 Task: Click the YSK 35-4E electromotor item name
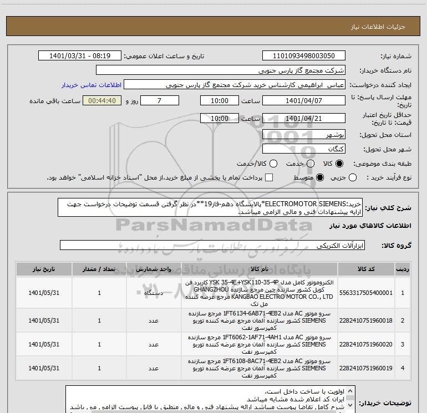point(260,293)
